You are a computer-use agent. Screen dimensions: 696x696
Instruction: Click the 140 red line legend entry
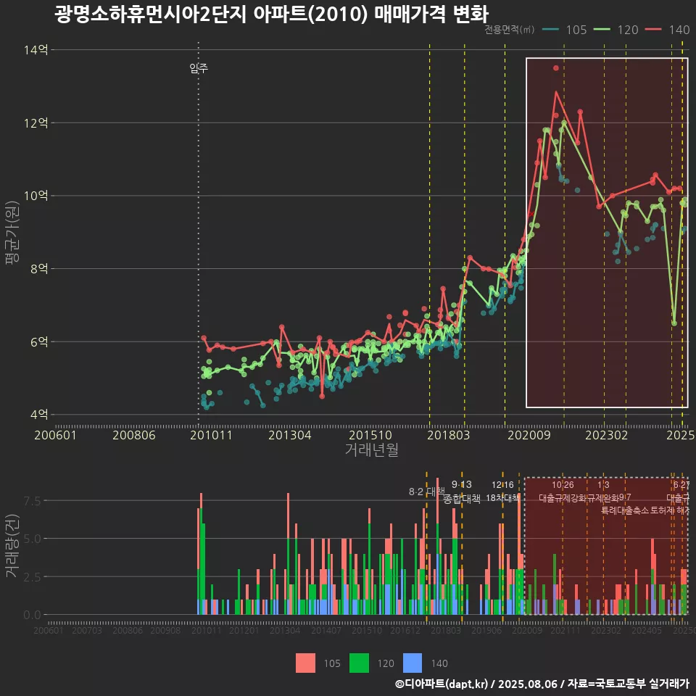point(668,30)
